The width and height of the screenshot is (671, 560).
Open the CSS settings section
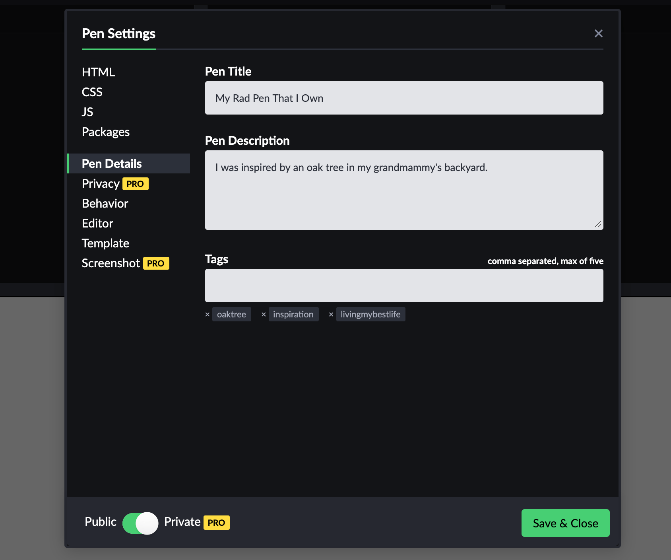coord(92,92)
